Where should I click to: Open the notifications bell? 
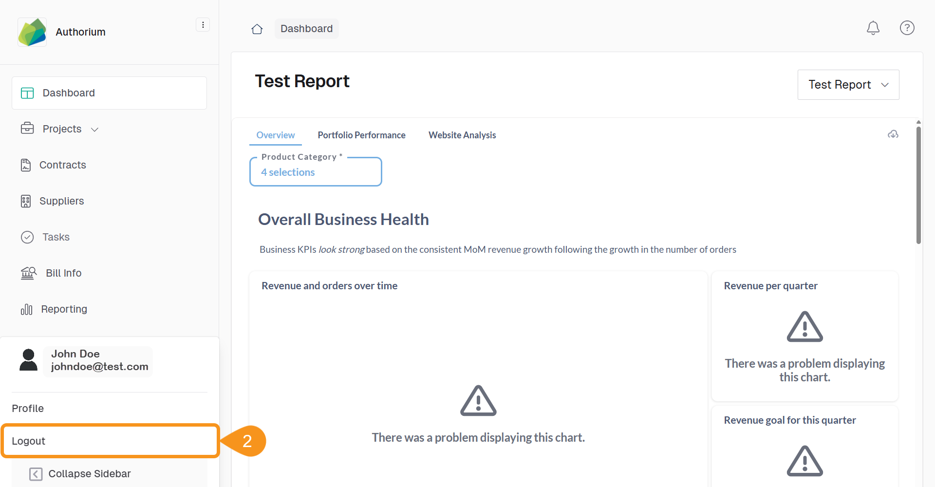tap(873, 28)
